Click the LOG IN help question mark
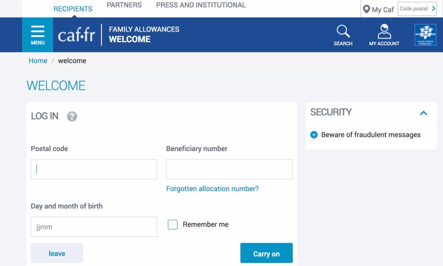Screen dimensions: 443x266 click(x=72, y=117)
